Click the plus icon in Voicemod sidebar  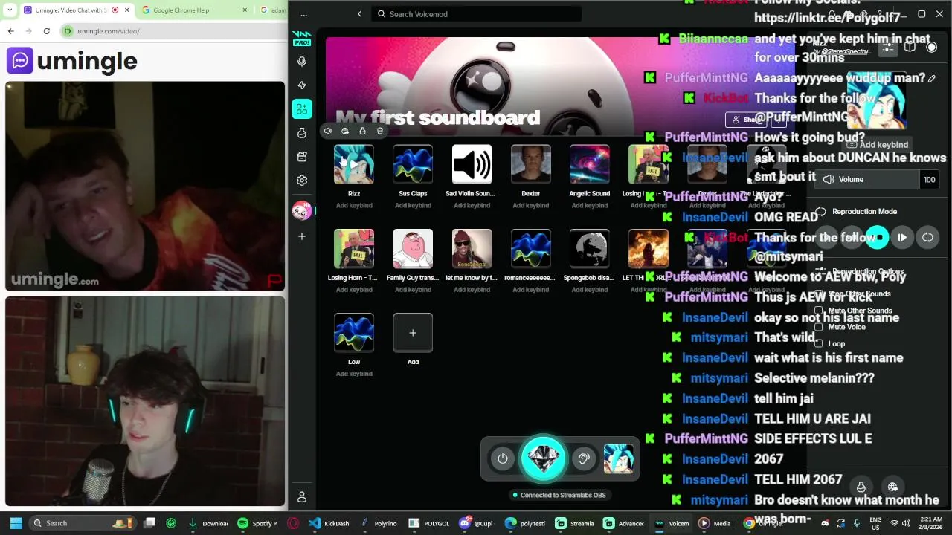coord(301,236)
